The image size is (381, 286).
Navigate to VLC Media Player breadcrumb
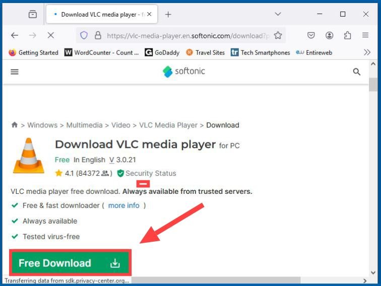(168, 125)
